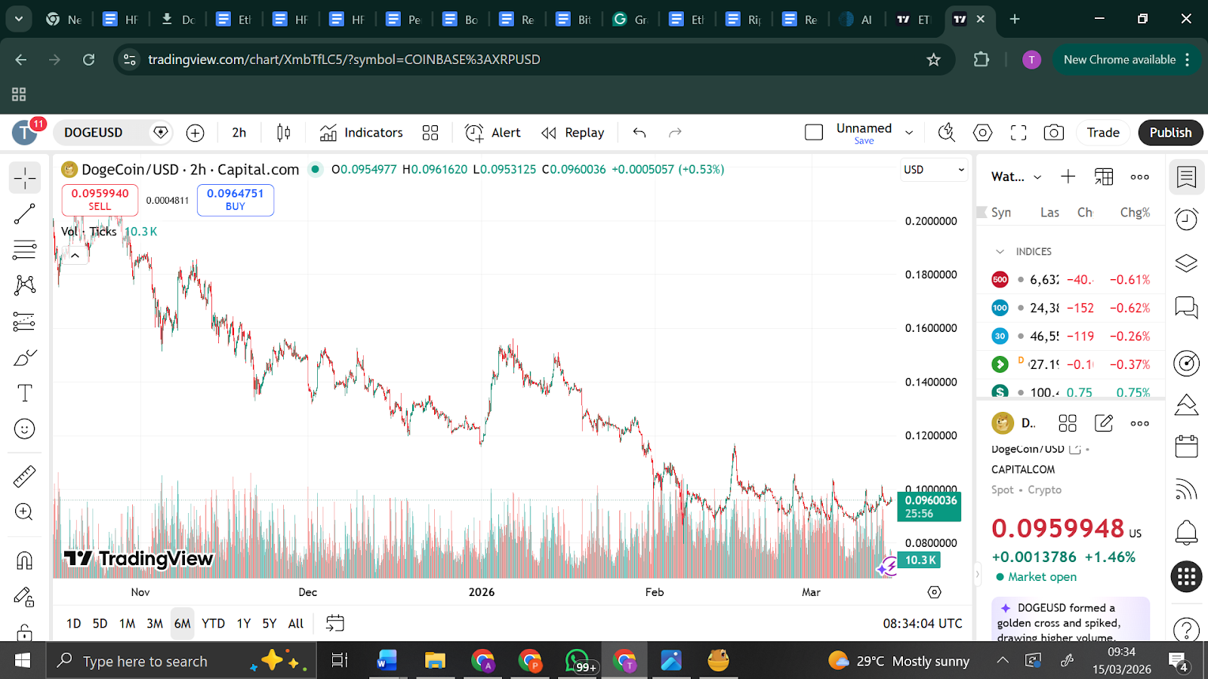Image resolution: width=1208 pixels, height=679 pixels.
Task: Open the Alerts panel in right sidebar
Action: [x=1186, y=220]
